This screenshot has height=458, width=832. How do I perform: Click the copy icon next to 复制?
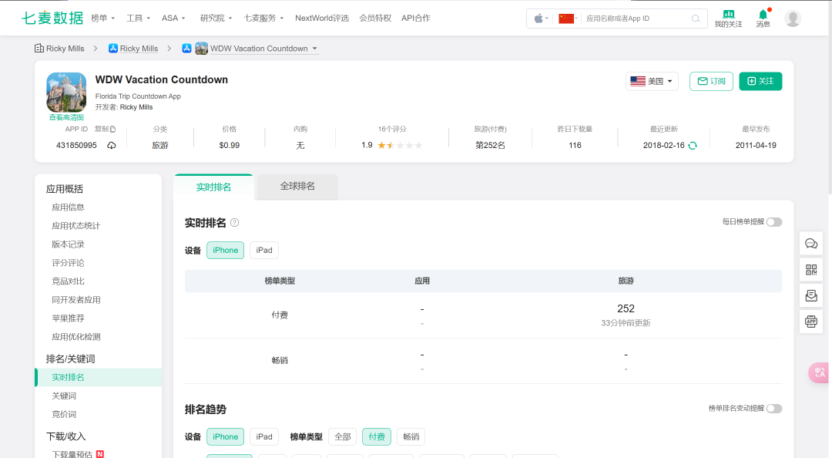pyautogui.click(x=112, y=129)
